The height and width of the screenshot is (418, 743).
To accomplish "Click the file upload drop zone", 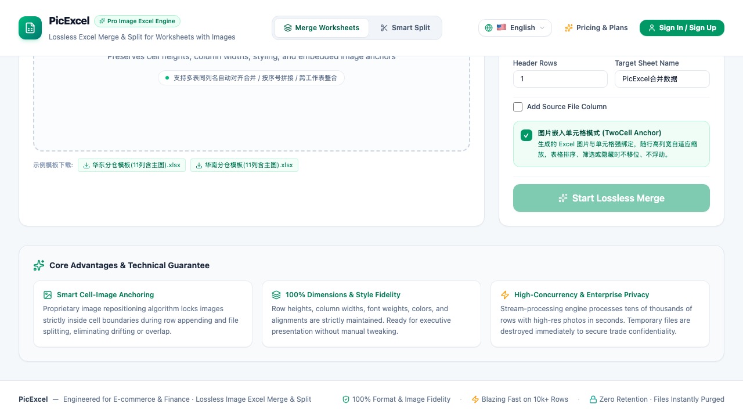I will [x=251, y=103].
